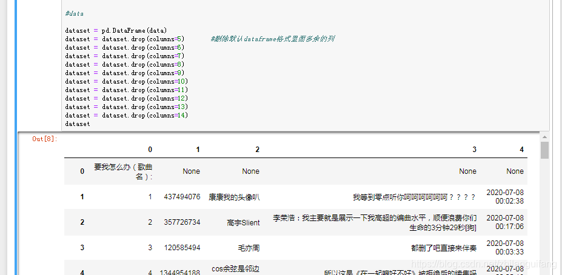The height and width of the screenshot is (275, 562).
Task: Click the code line dropping columns=12
Action: click(x=127, y=99)
